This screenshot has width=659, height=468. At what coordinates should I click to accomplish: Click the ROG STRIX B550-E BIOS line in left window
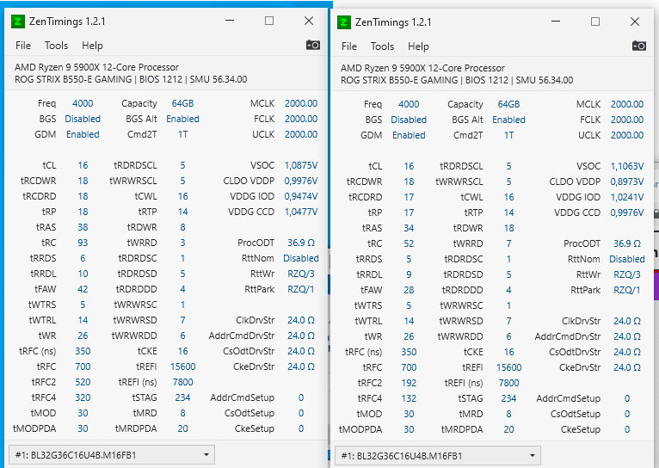click(x=131, y=79)
